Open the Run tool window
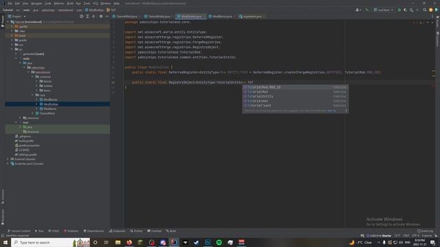This screenshot has height=247, width=440. pyautogui.click(x=39, y=231)
